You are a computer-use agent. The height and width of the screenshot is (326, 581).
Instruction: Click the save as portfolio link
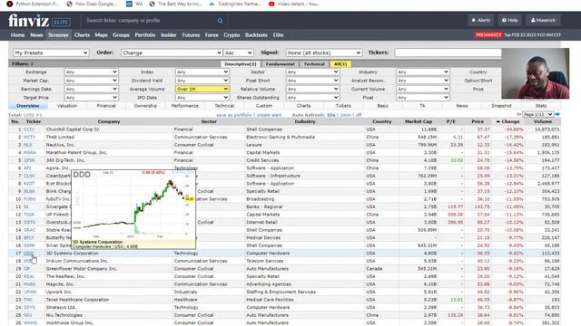tap(234, 115)
